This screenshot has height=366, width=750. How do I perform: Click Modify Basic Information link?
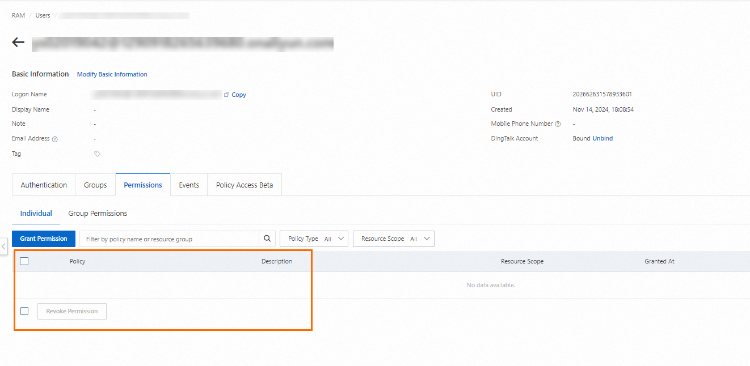[x=112, y=74]
